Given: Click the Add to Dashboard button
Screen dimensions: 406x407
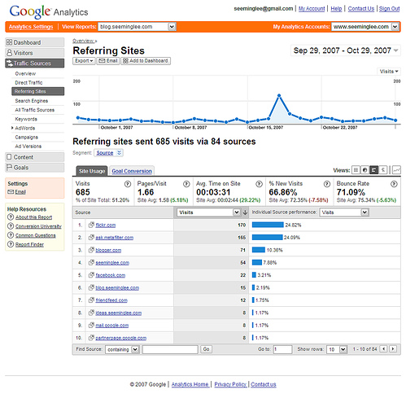Looking at the screenshot, I should coord(146,61).
